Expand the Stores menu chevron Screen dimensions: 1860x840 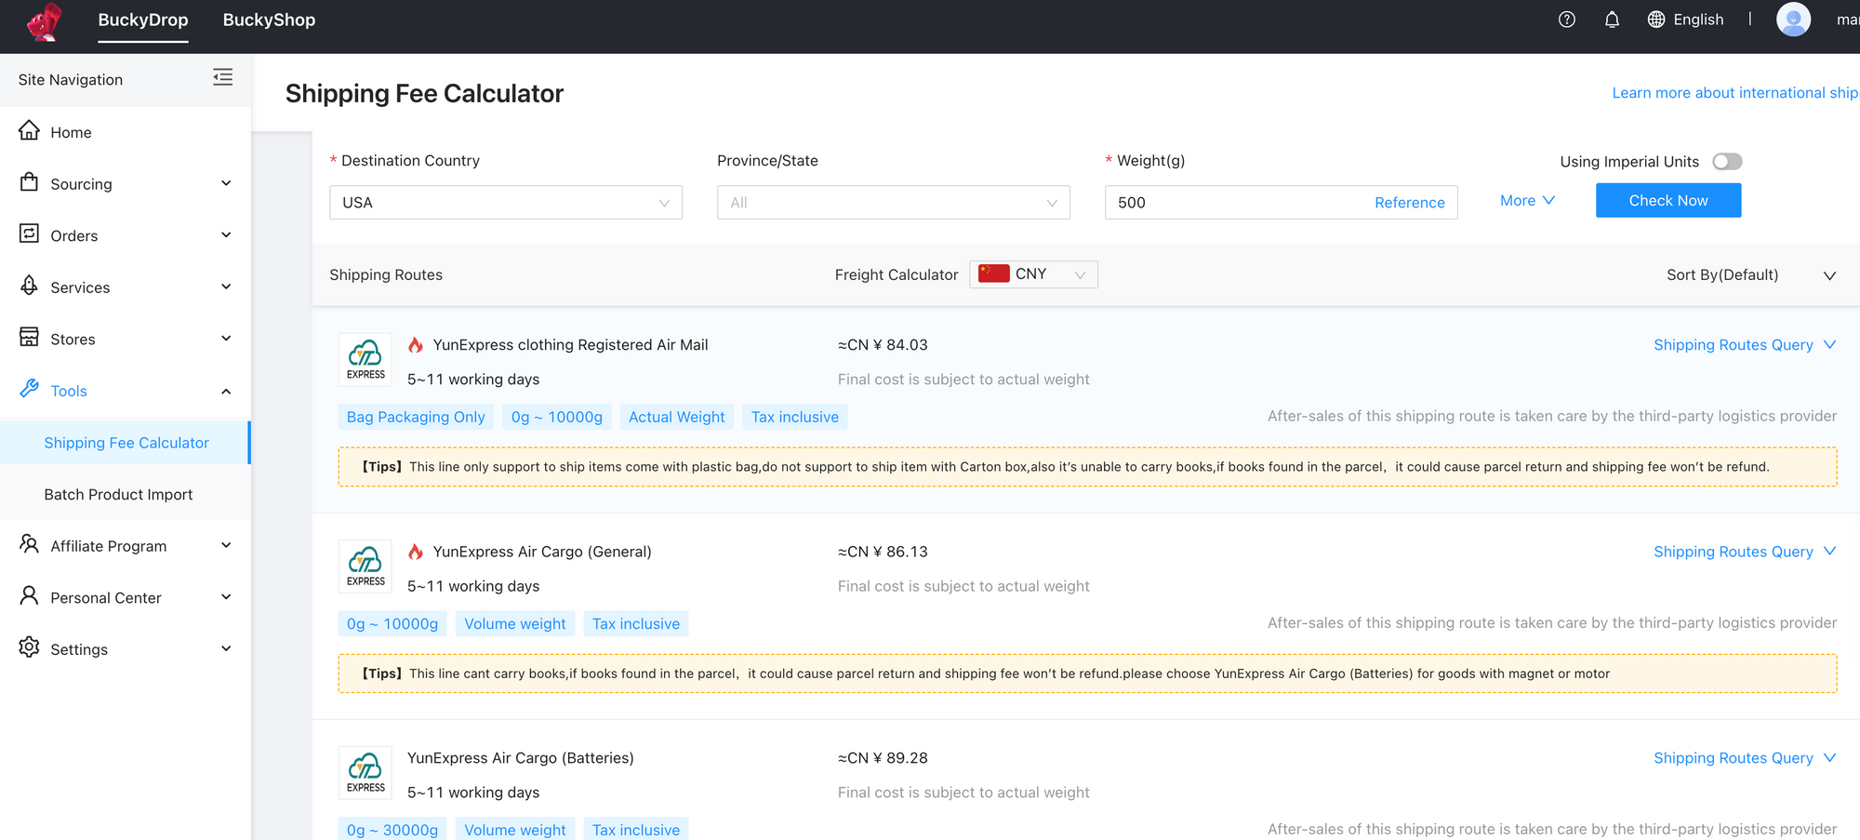[226, 339]
